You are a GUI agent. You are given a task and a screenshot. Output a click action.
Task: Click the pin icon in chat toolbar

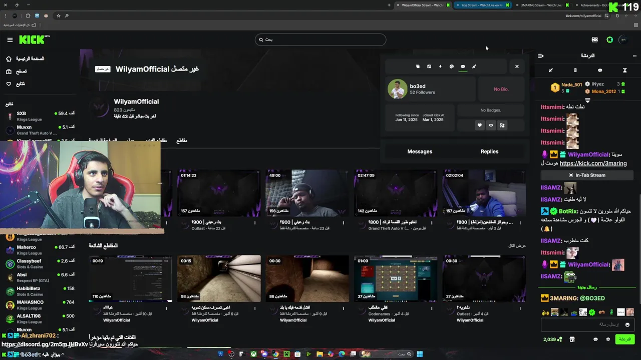[x=551, y=70]
